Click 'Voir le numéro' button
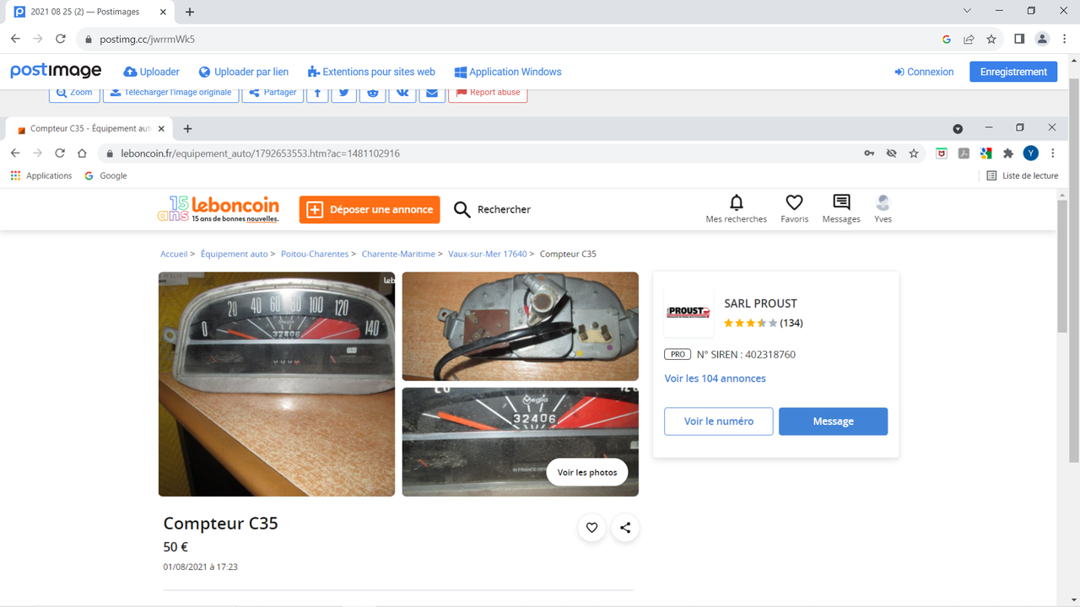 (719, 422)
